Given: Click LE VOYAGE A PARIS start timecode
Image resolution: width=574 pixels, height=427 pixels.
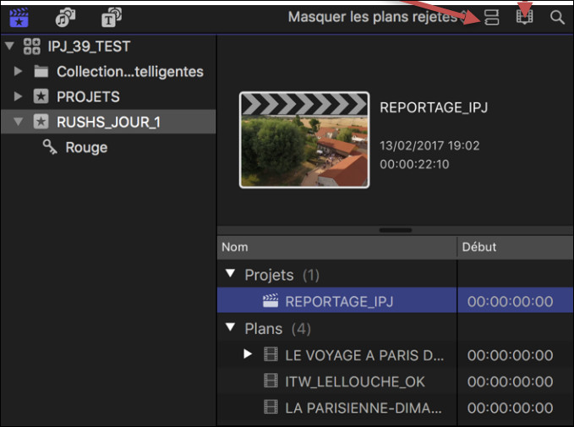Looking at the screenshot, I should [x=510, y=355].
